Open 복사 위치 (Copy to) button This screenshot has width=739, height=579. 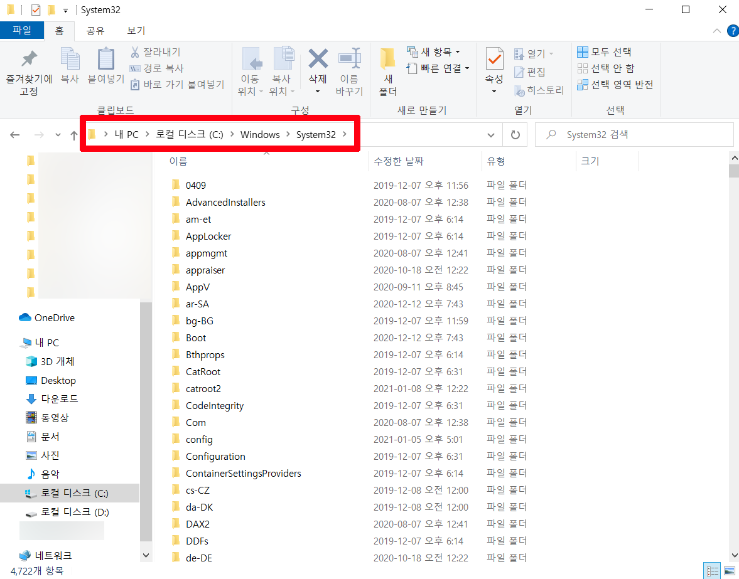(282, 72)
